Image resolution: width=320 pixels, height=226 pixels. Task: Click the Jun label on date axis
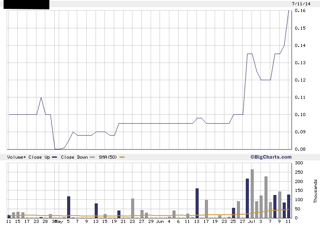coord(160,221)
